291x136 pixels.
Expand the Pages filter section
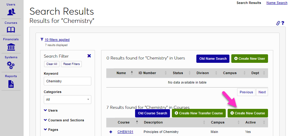[51, 130]
